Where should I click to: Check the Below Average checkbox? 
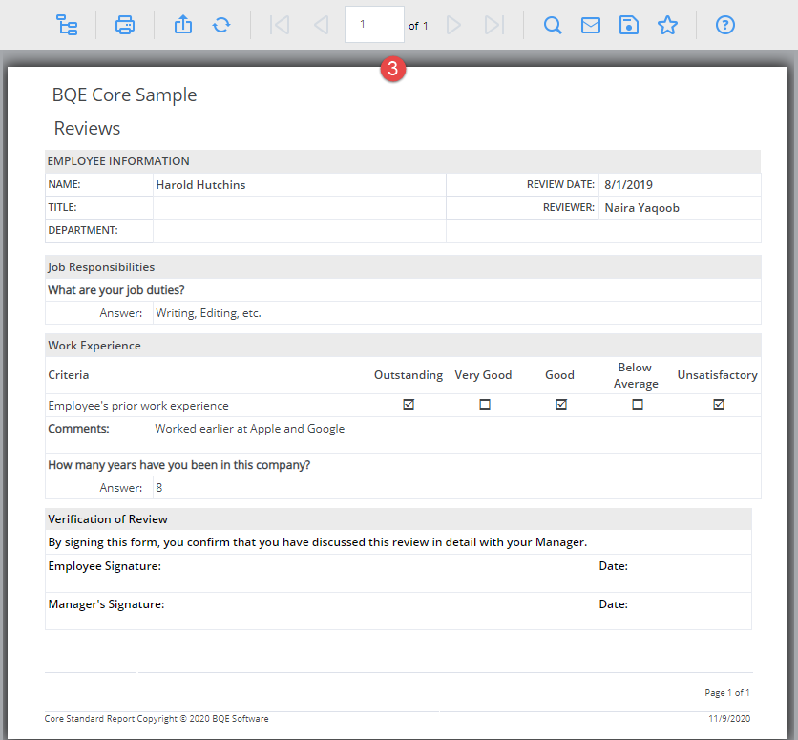click(638, 405)
